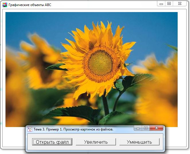
Task: Maximize the Графические объекты ABC window
Action: point(169,4)
